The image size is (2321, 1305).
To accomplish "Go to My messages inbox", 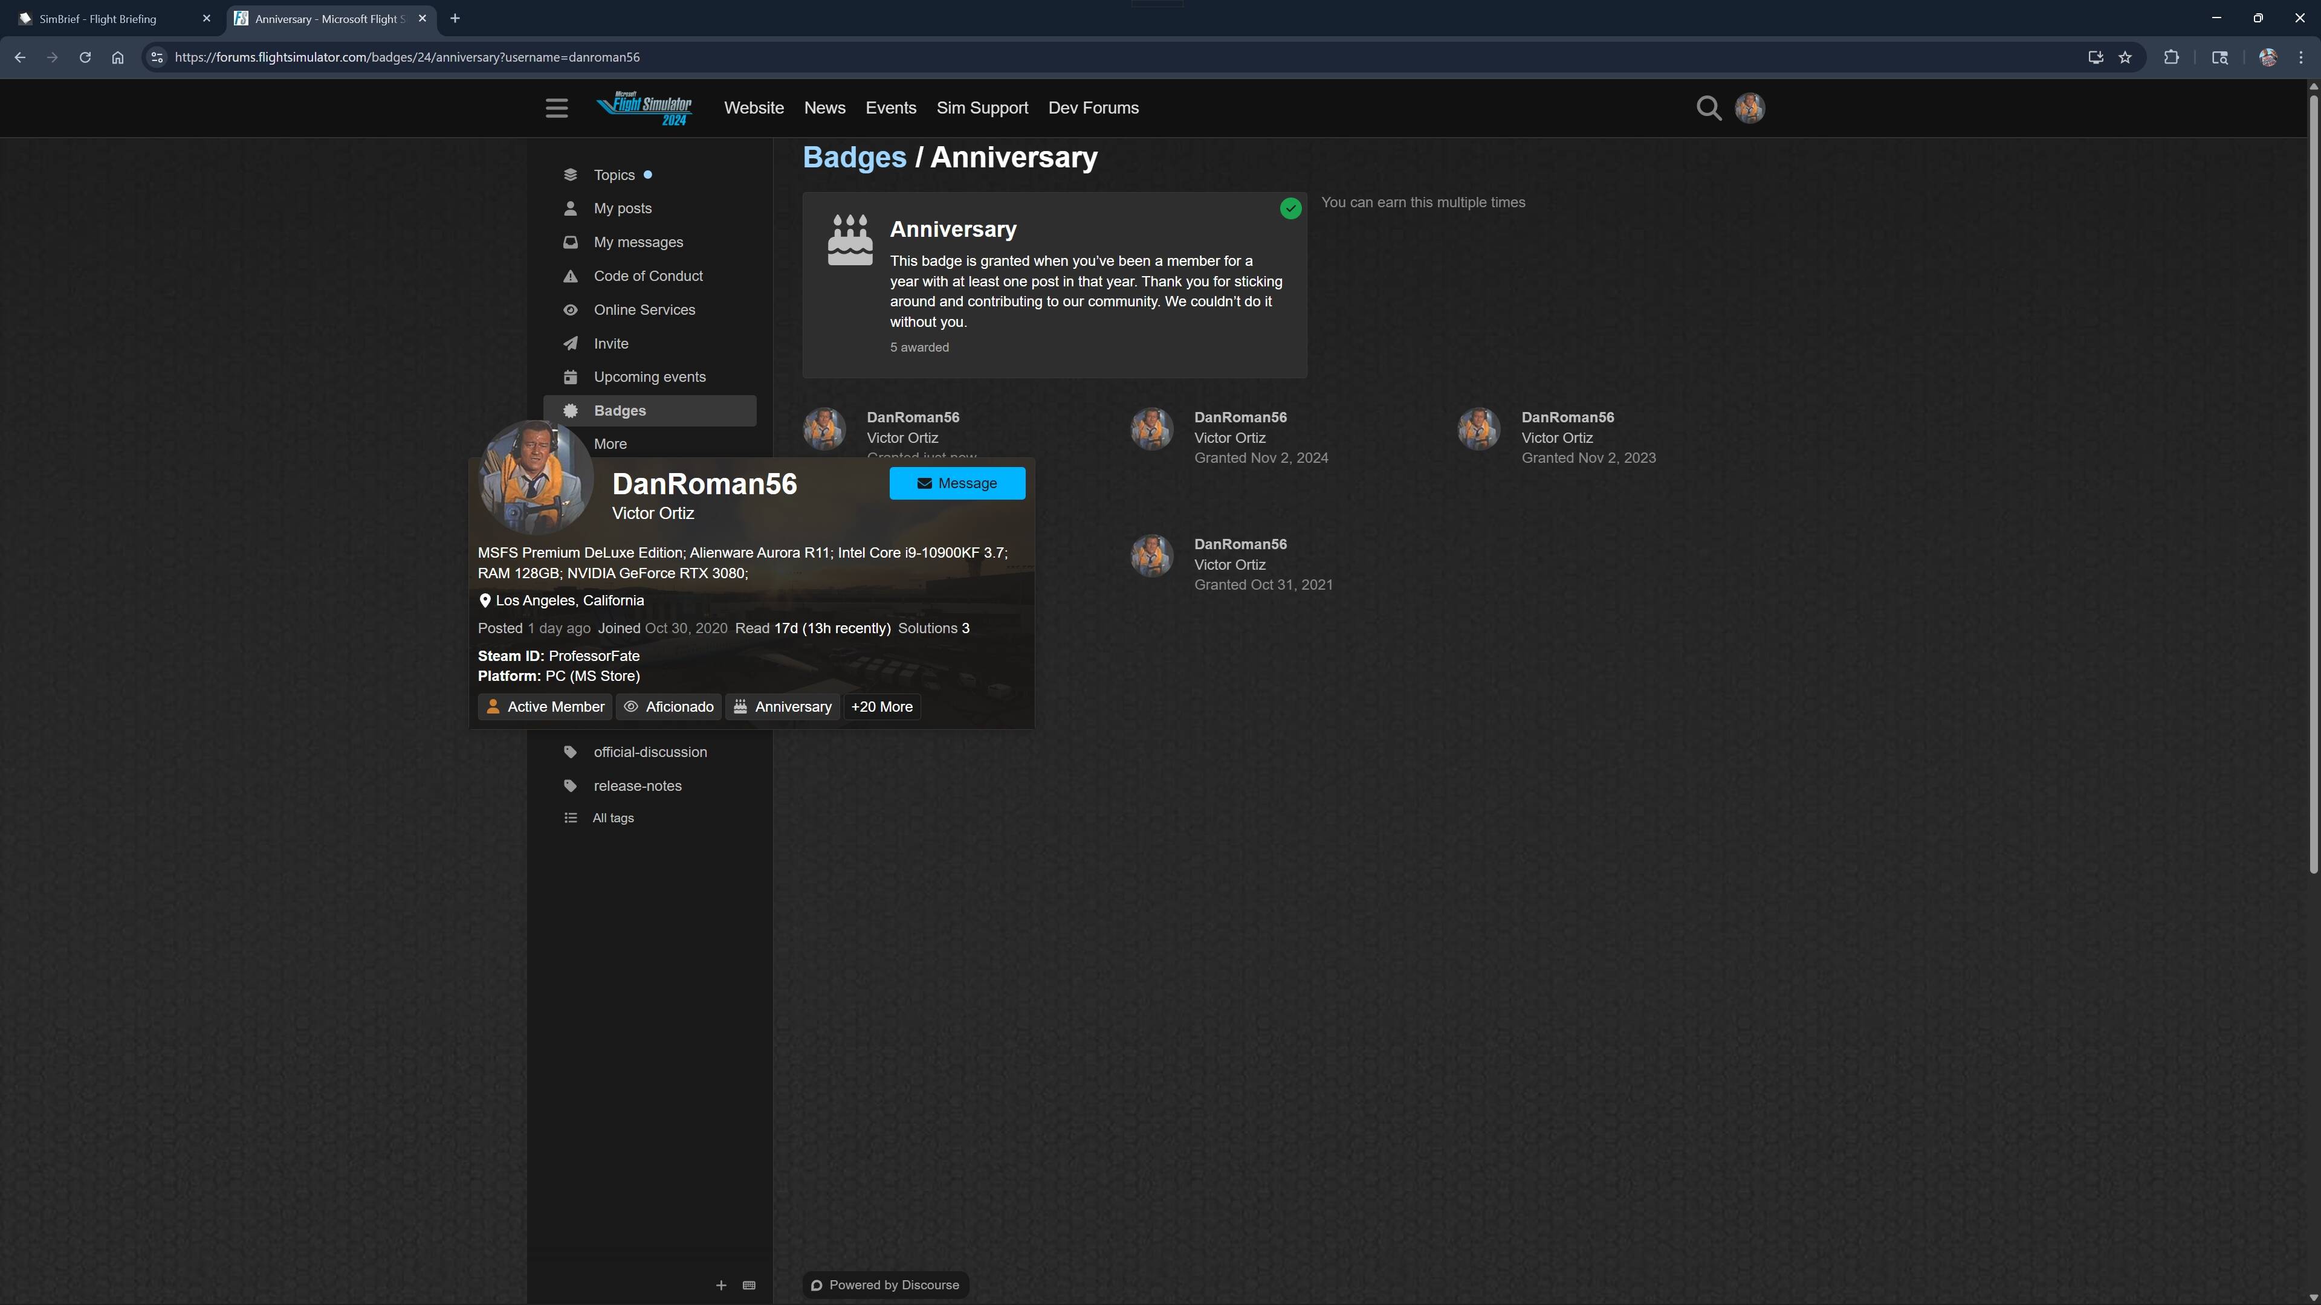I will click(638, 242).
